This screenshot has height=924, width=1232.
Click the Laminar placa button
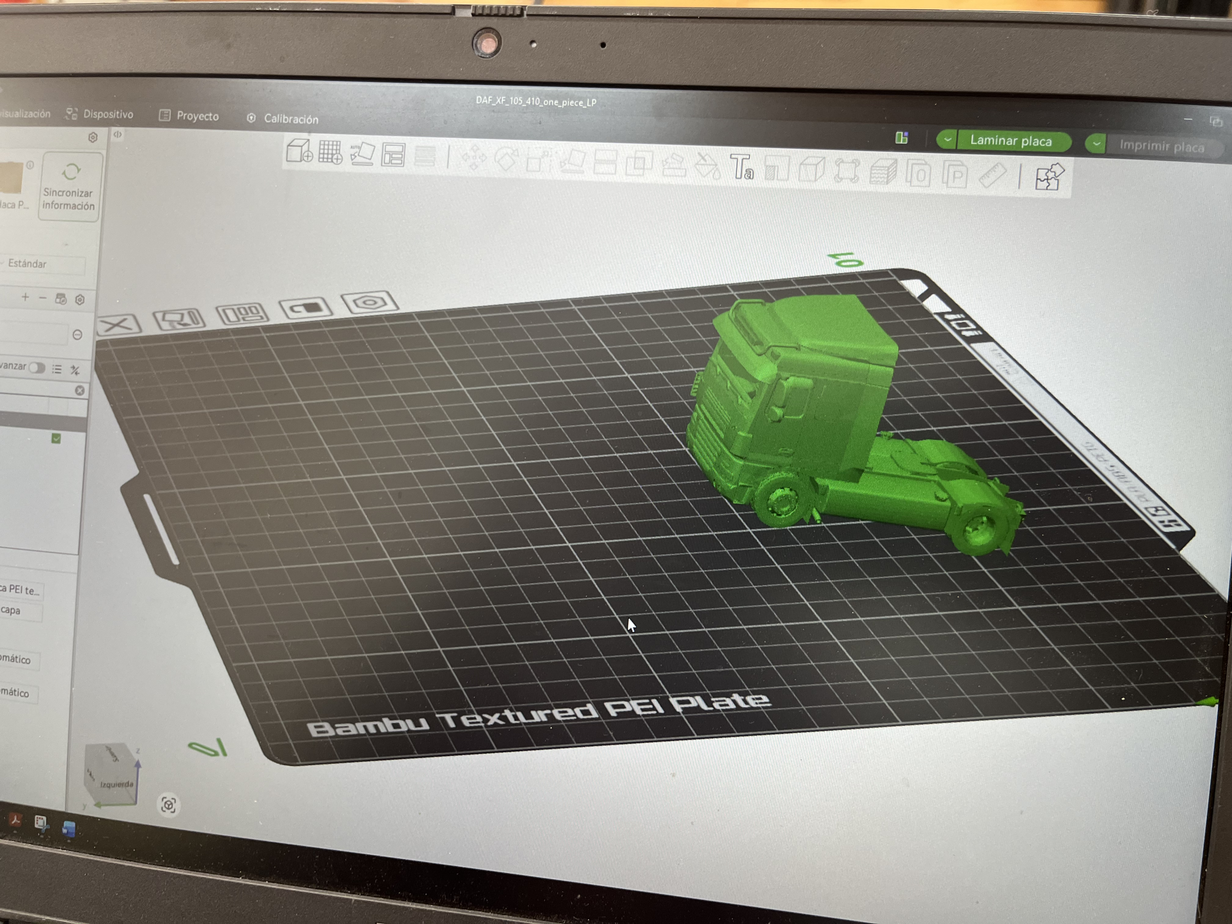click(x=1011, y=141)
